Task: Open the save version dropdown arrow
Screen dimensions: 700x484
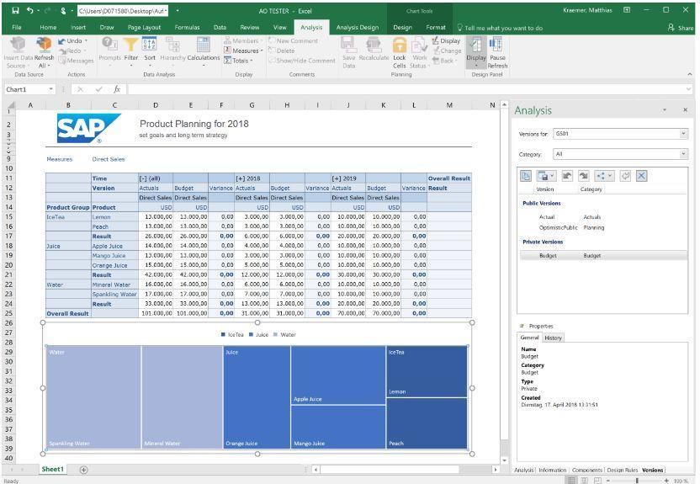Action: pos(552,176)
